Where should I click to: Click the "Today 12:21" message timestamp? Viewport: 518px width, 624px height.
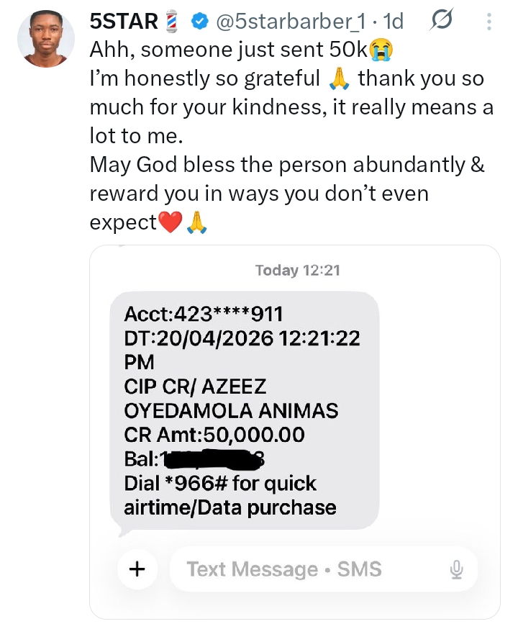(x=297, y=271)
